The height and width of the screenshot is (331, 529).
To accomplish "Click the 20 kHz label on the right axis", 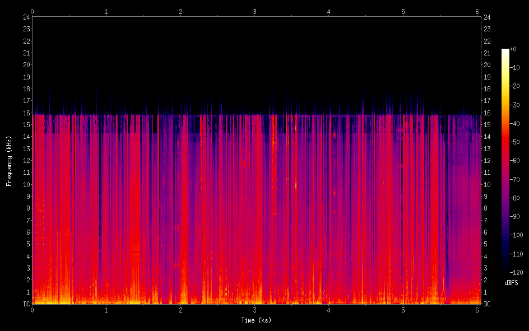I will [x=487, y=65].
